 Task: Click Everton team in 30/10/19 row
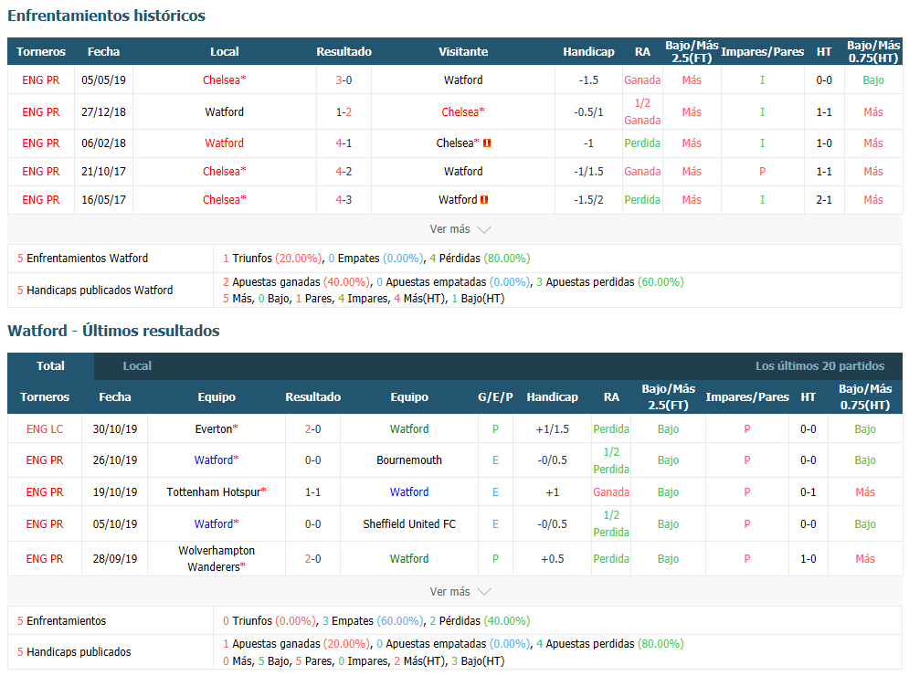217,429
